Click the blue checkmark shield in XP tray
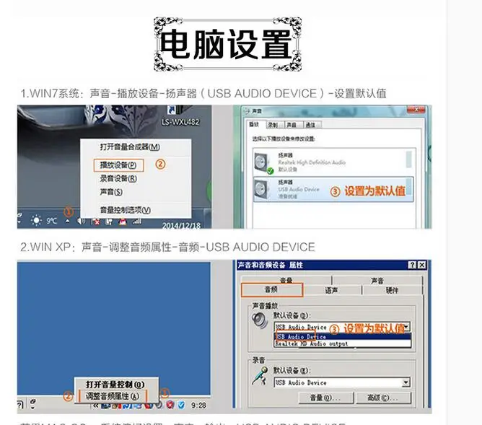This screenshot has width=482, height=425. [181, 405]
